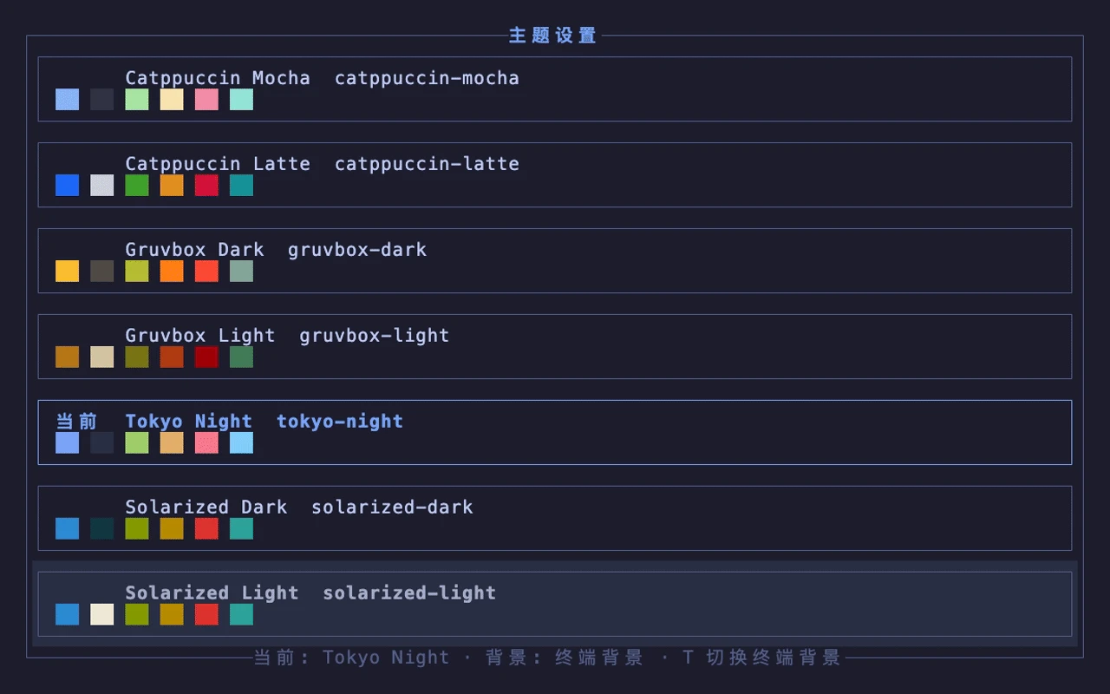Click Gruvbox Light's beige swatch
The image size is (1110, 694).
[102, 357]
